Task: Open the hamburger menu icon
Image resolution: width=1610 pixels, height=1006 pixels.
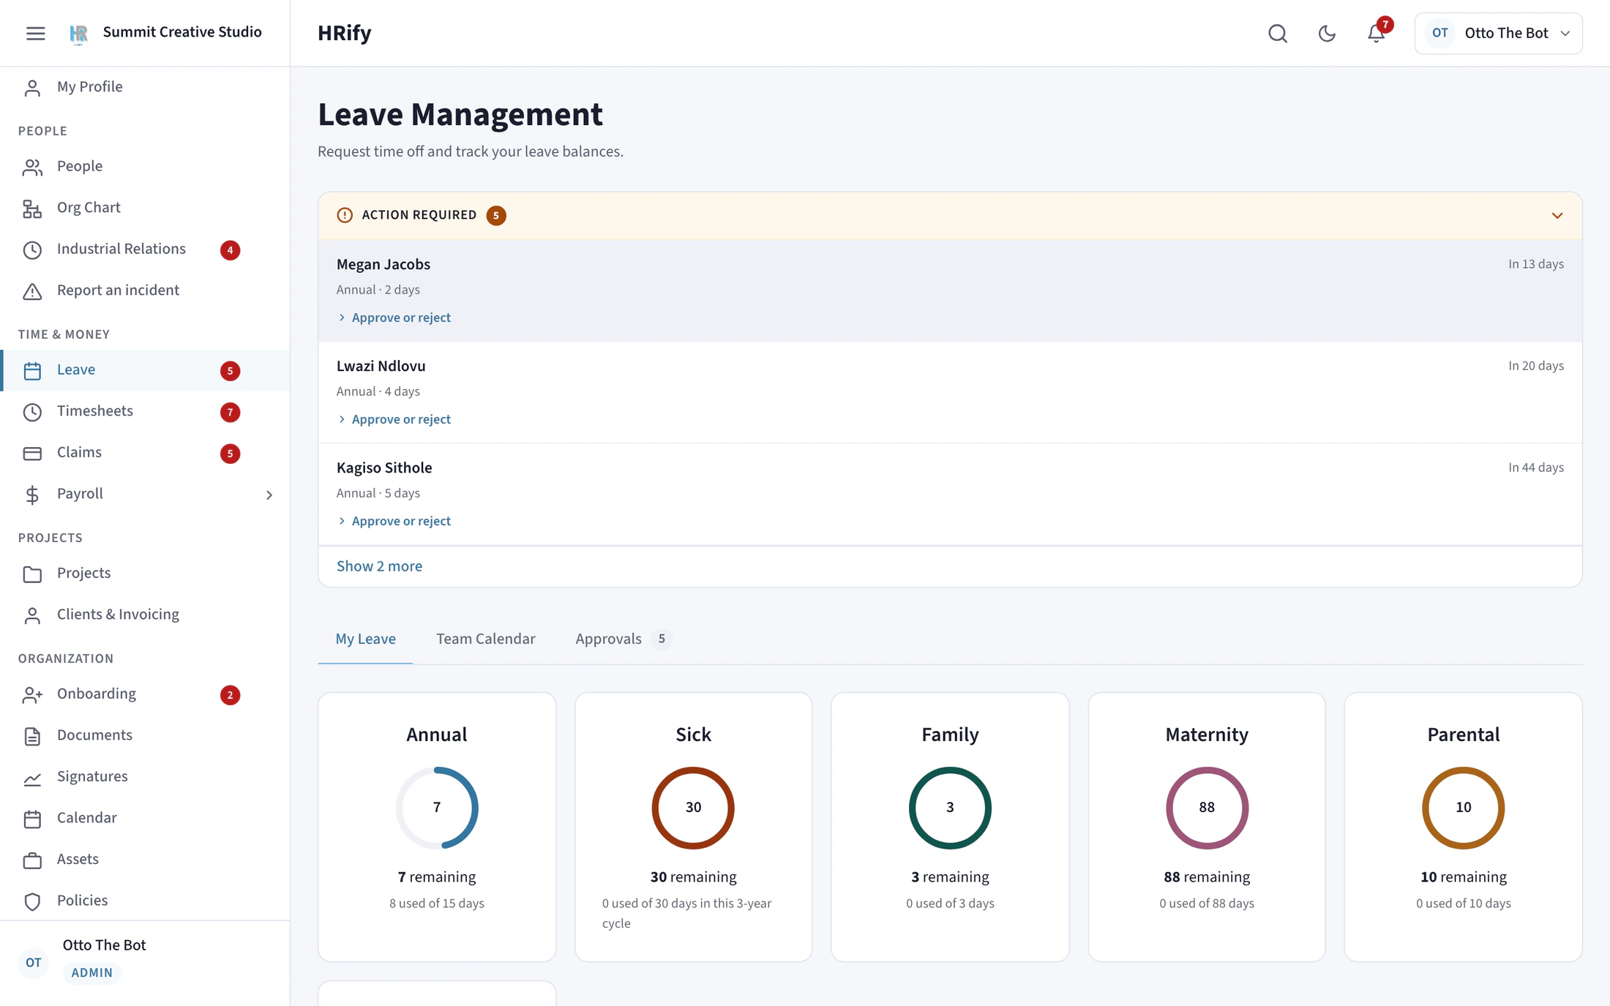Action: click(x=35, y=33)
